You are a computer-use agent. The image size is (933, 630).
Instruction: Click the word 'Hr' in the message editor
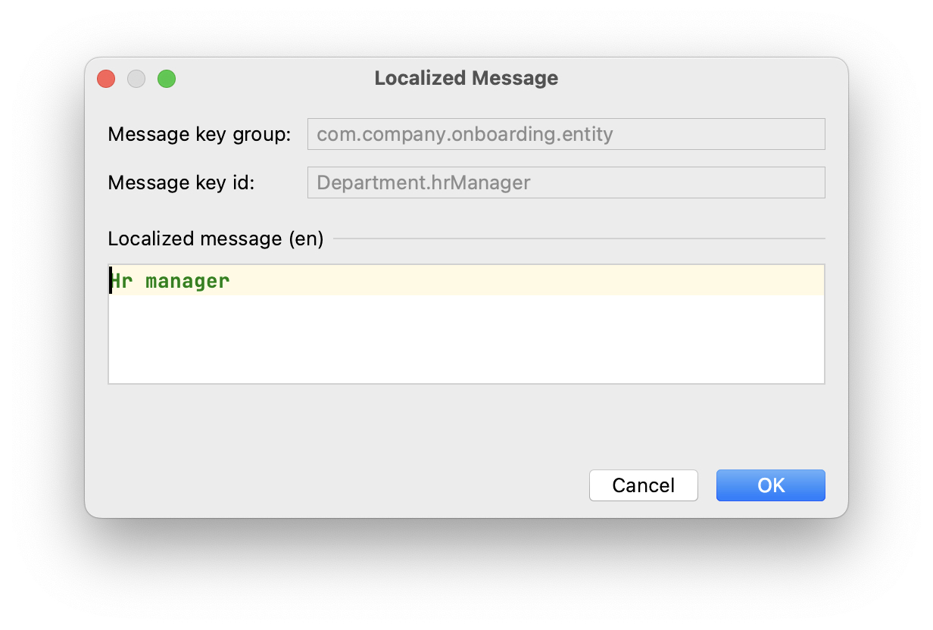[122, 281]
